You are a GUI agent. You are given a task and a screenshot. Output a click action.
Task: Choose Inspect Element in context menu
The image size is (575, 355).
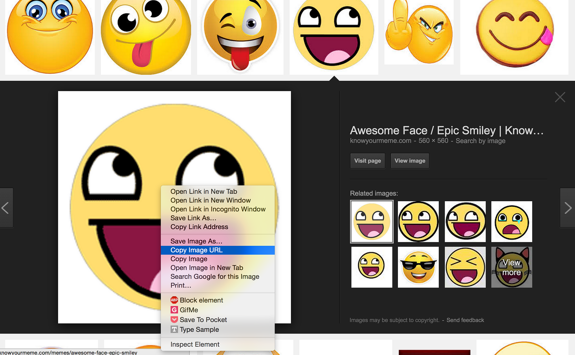[x=195, y=344]
